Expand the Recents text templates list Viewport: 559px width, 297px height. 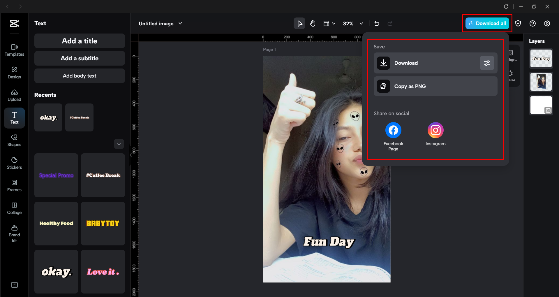[x=119, y=144]
